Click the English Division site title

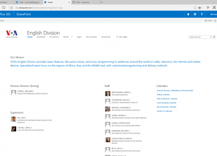tap(43, 33)
